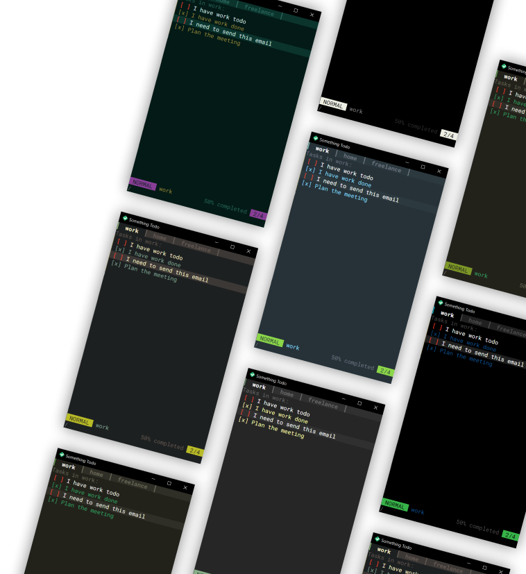Click the purple 2/4 completion badge
Screen dimensions: 526x574
[x=258, y=215]
